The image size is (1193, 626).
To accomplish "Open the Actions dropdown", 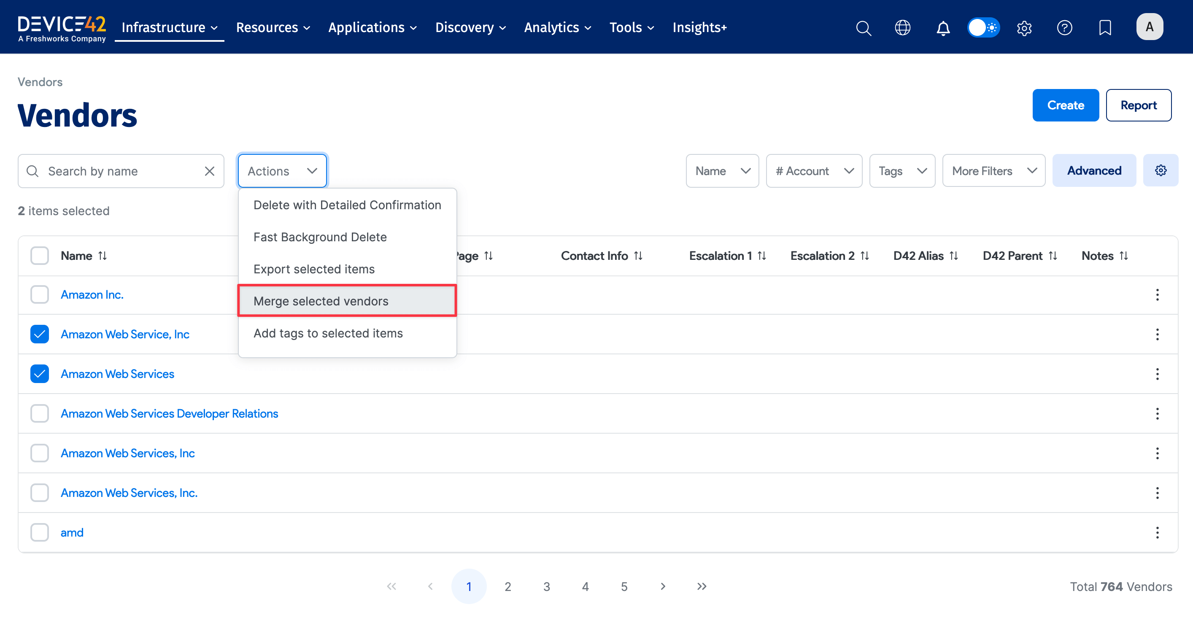I will click(x=282, y=170).
